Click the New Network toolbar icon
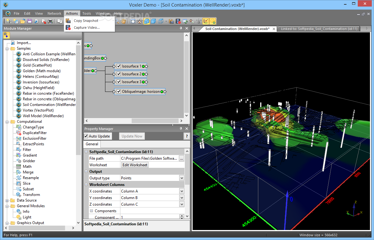The height and width of the screenshot is (240, 374). click(9, 21)
